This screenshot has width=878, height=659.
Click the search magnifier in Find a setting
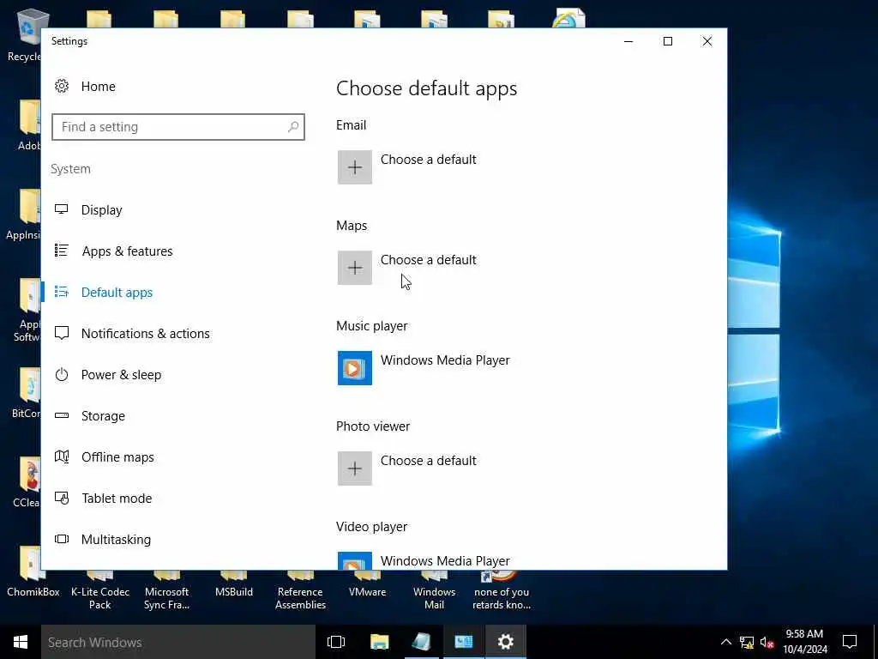tap(293, 127)
